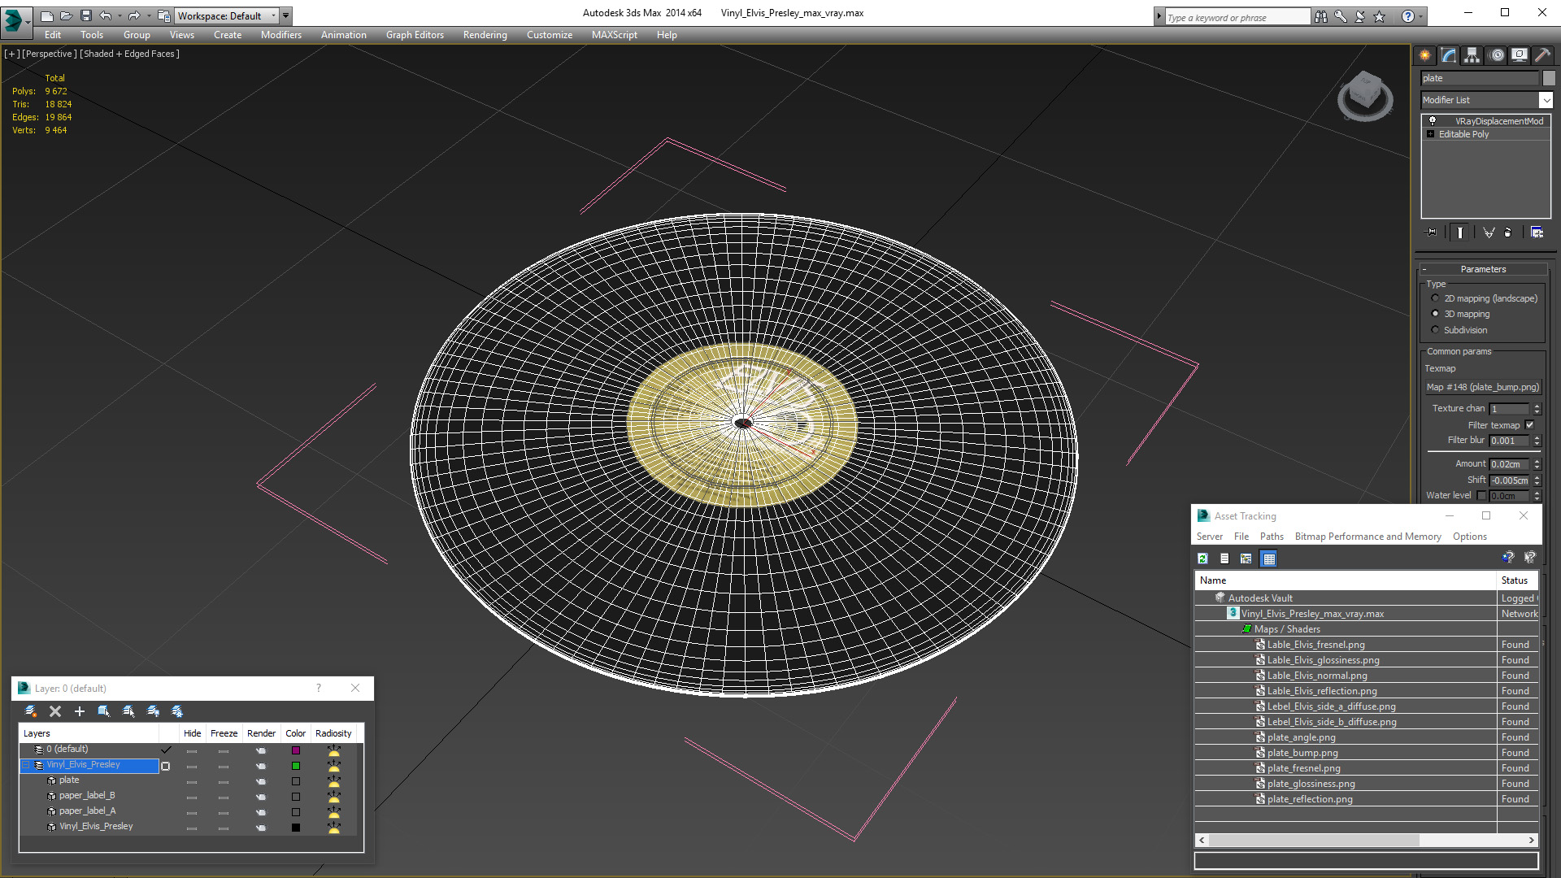The height and width of the screenshot is (878, 1561).
Task: Select paper_label_A in layer list
Action: point(87,811)
